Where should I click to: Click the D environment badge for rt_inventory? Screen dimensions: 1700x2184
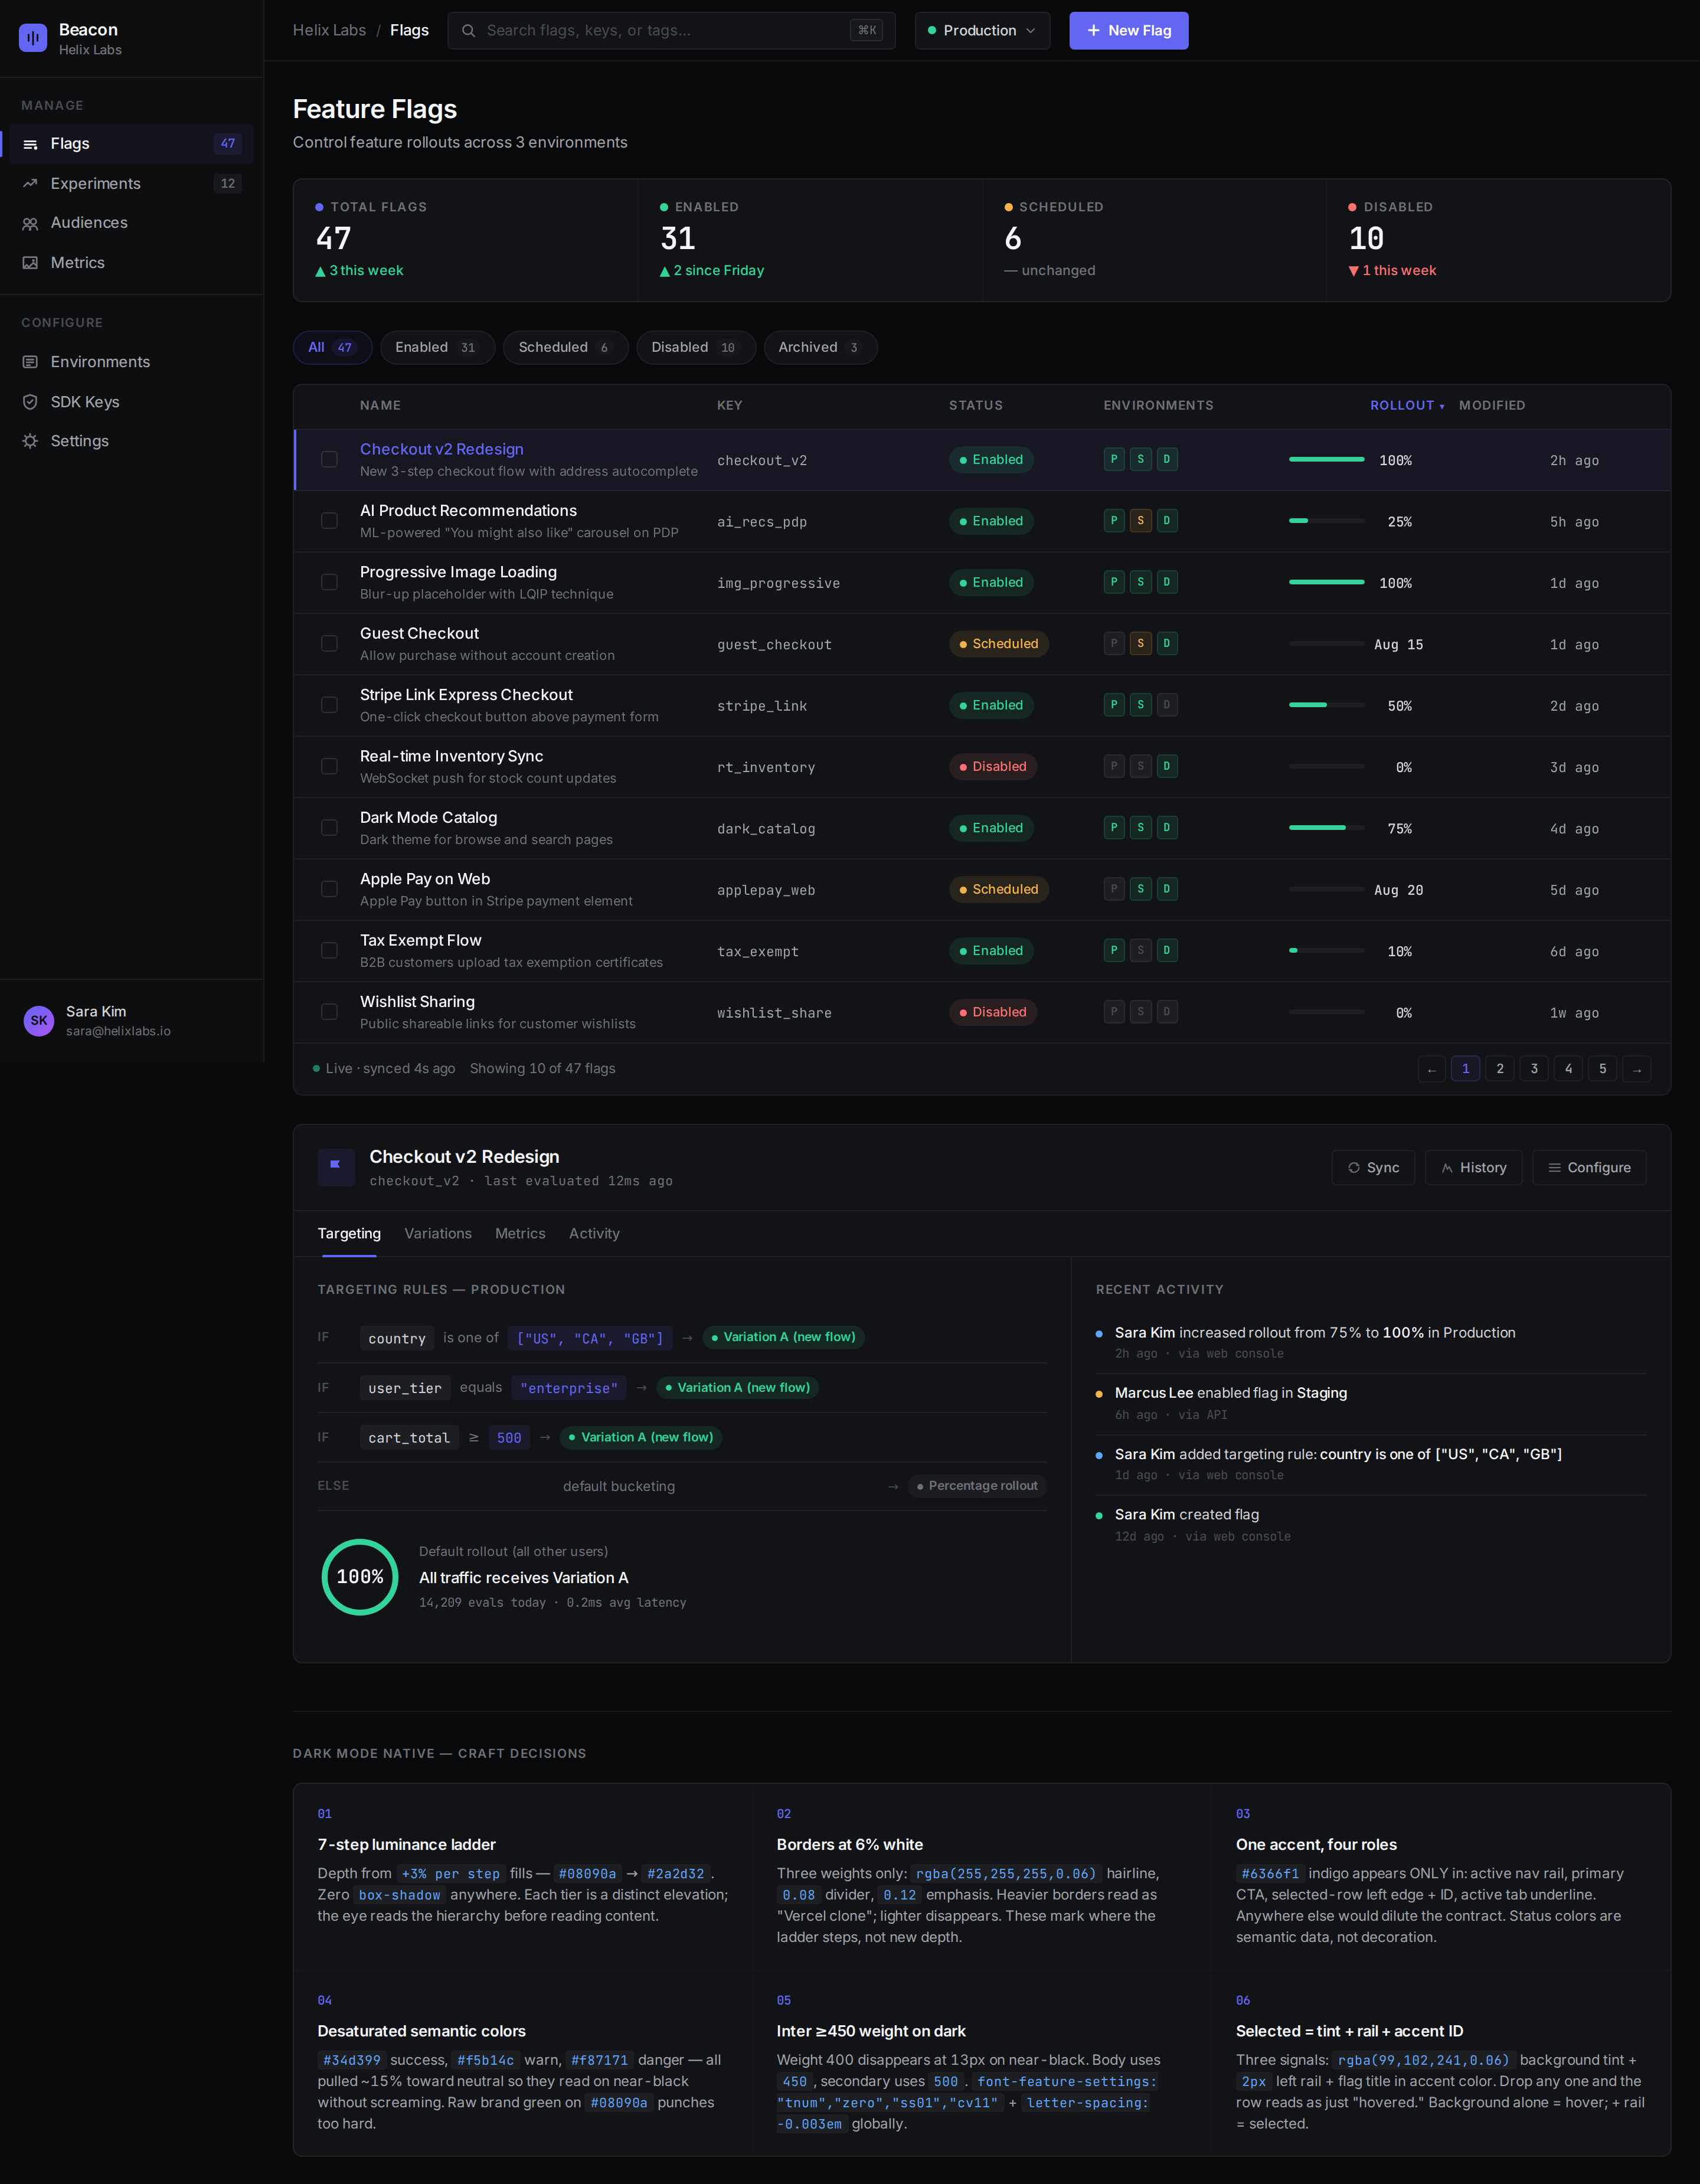(x=1166, y=767)
